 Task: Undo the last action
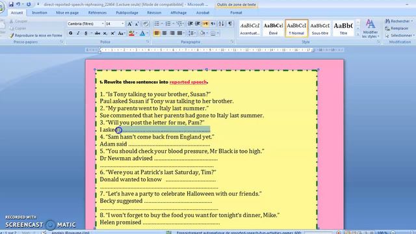click(18, 5)
